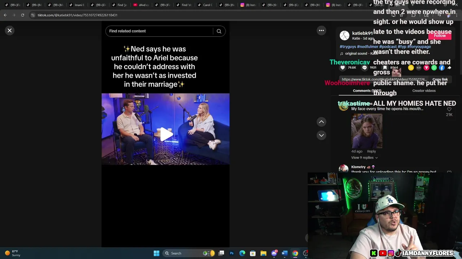462x259 pixels.
Task: Open File Explorer from taskbar
Action: point(263,253)
